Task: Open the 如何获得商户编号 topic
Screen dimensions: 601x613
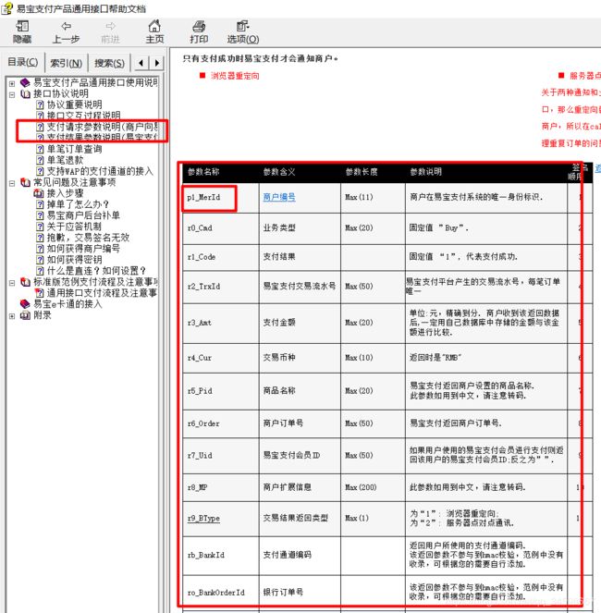Action: [83, 249]
